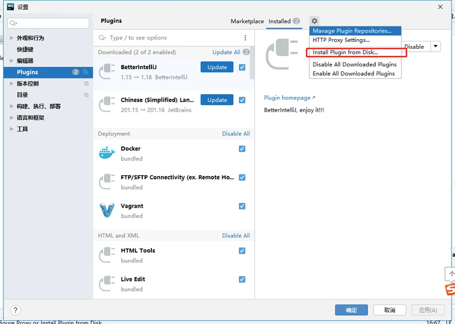
Task: Uncheck the Docker plugin checkbox
Action: pos(242,149)
